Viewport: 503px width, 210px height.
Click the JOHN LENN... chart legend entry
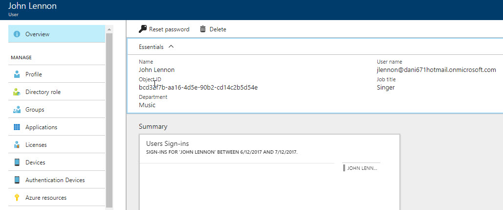tap(361, 168)
